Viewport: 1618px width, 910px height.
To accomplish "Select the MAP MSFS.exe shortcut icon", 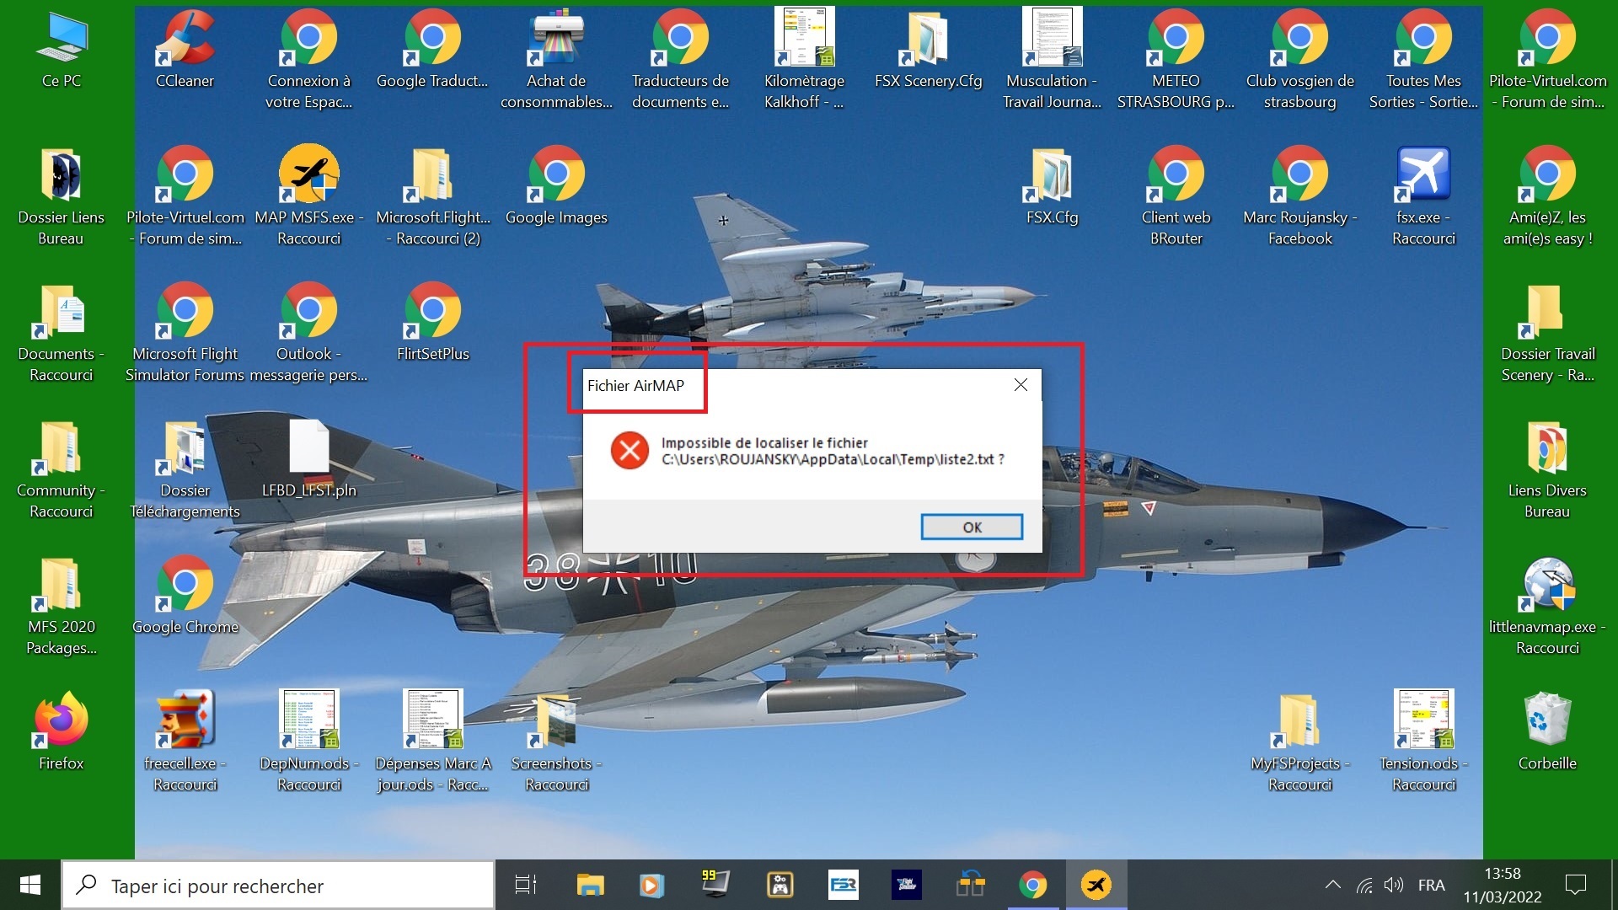I will 309,175.
